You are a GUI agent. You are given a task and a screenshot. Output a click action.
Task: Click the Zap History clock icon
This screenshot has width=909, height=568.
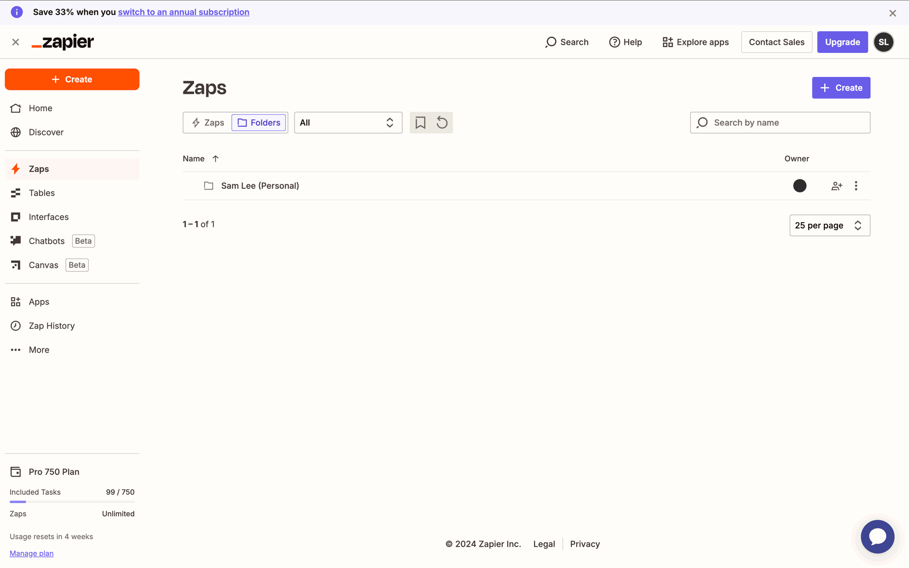pyautogui.click(x=16, y=326)
